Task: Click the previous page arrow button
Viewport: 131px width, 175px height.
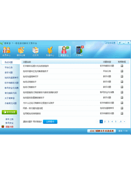Action: point(97,121)
